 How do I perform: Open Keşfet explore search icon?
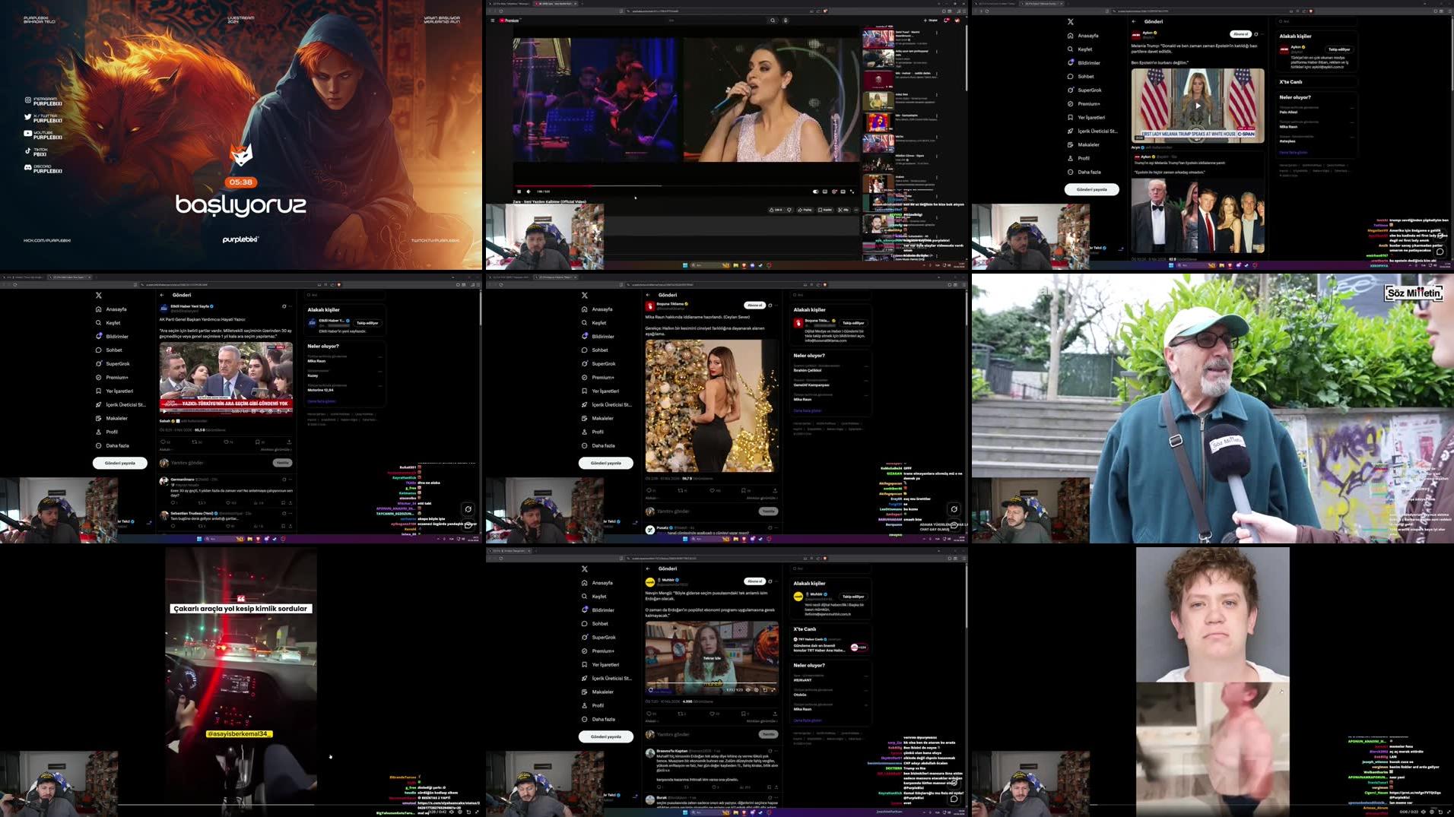(1072, 49)
